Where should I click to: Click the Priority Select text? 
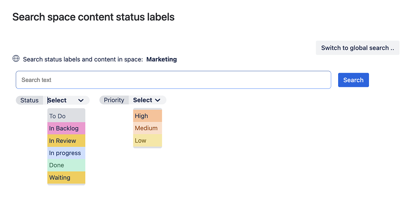pos(143,100)
